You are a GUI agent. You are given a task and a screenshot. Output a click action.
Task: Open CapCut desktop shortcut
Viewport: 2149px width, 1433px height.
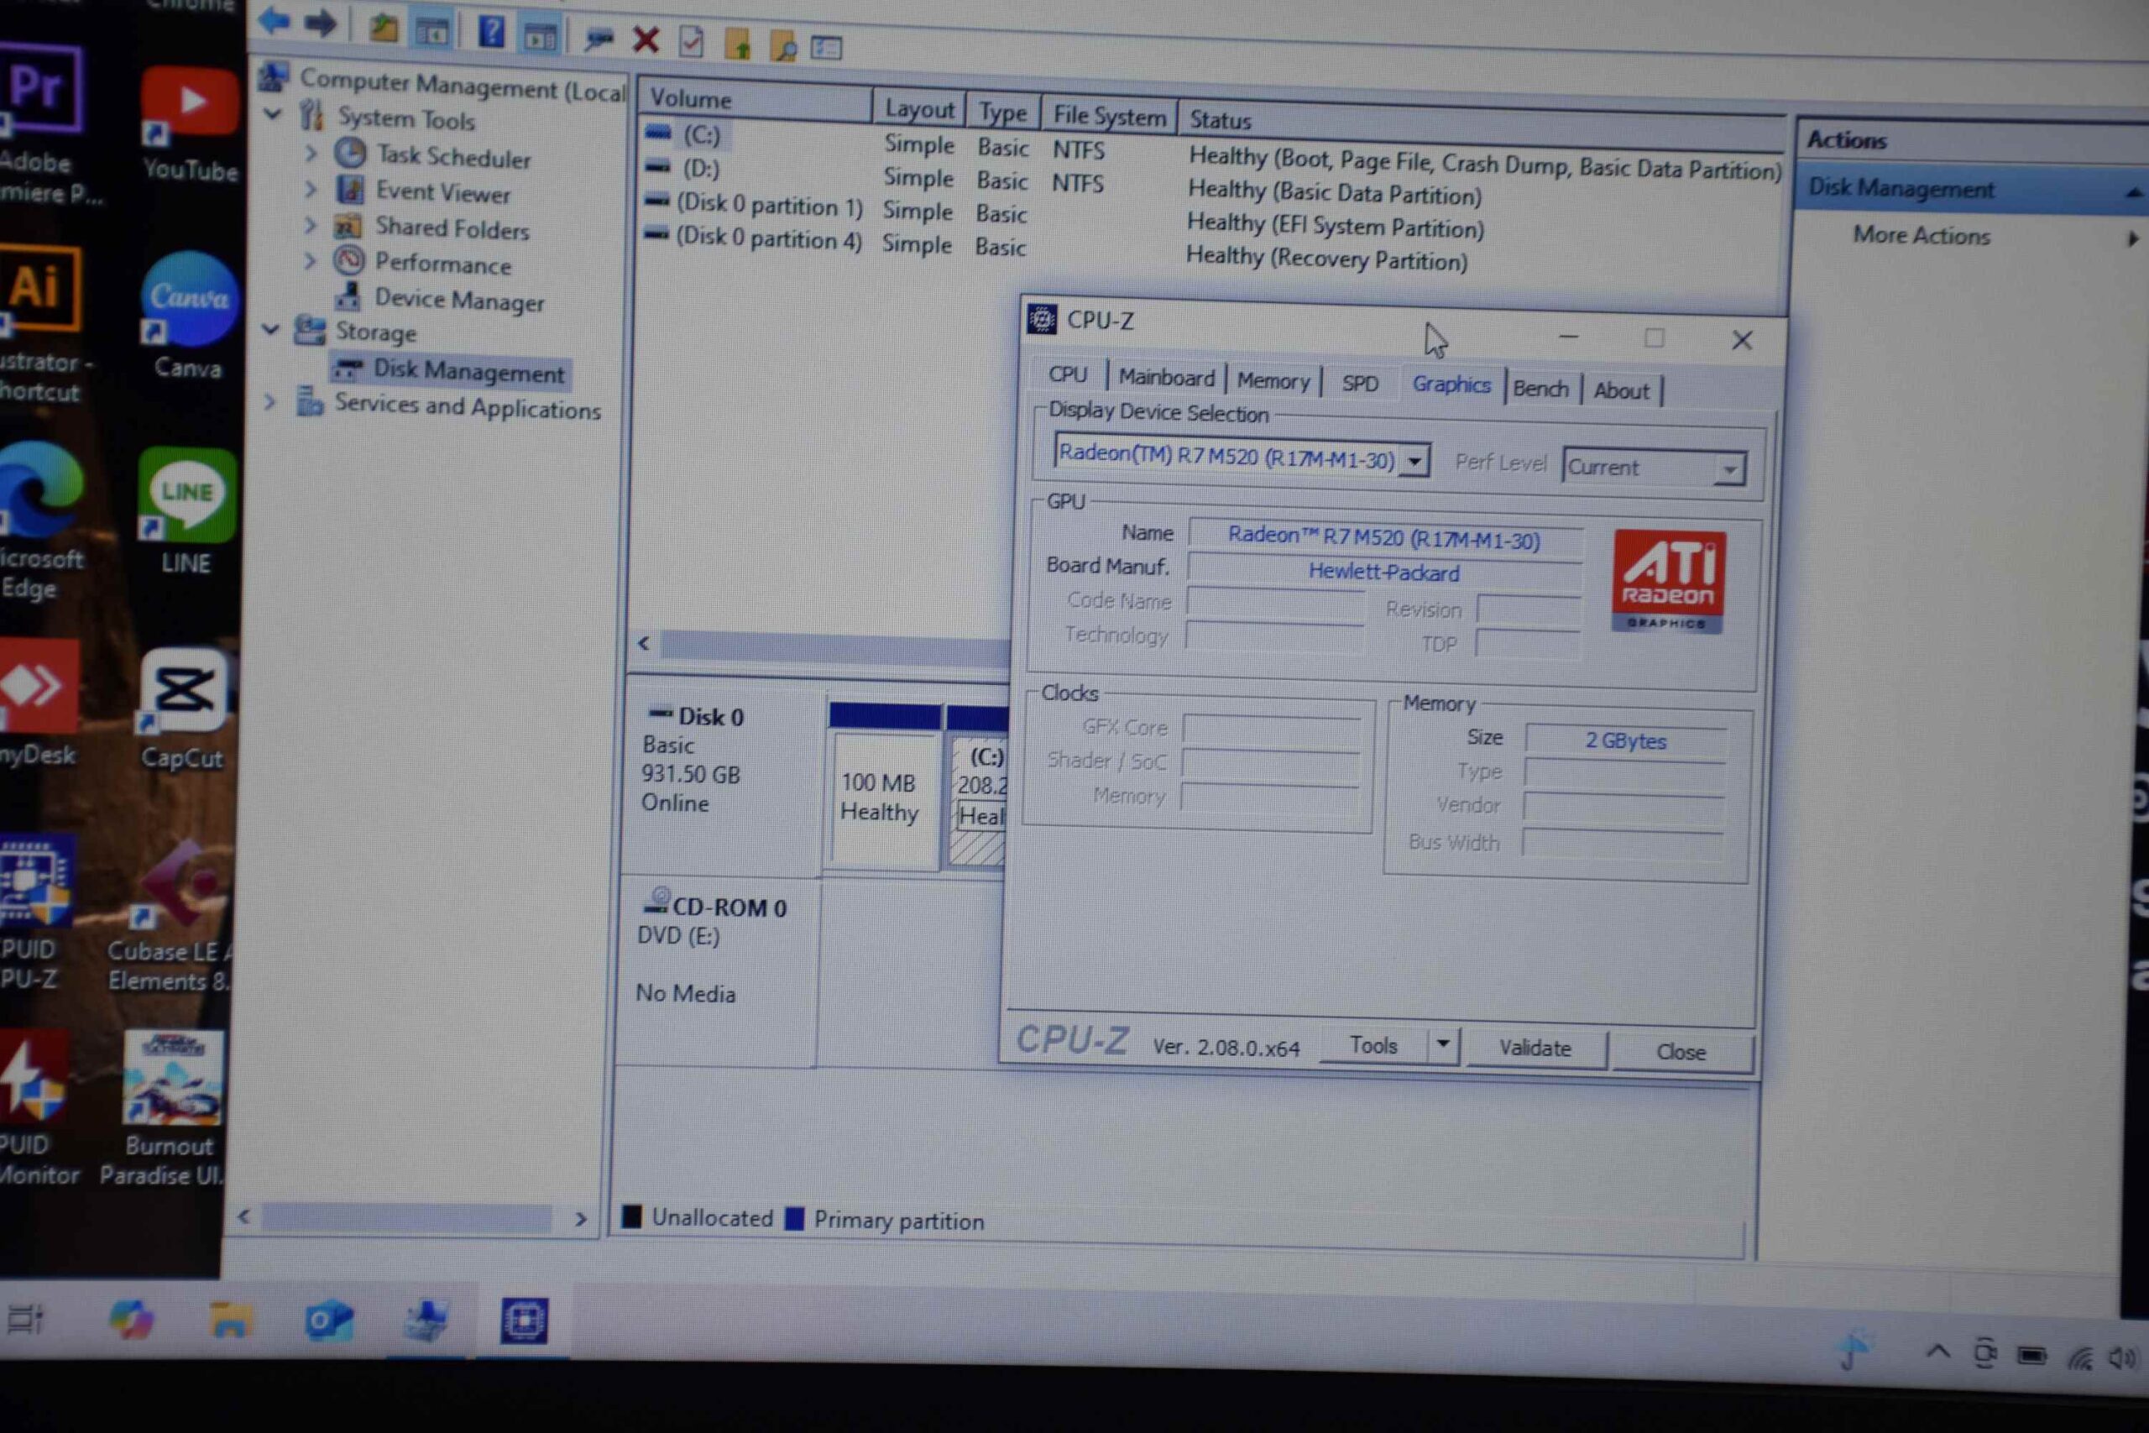184,710
